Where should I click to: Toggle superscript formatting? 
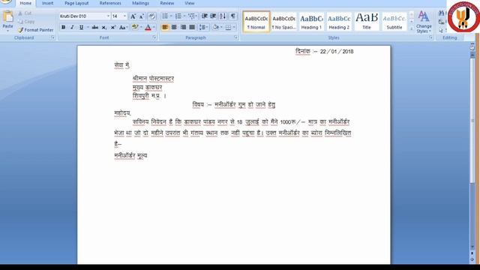(x=113, y=27)
